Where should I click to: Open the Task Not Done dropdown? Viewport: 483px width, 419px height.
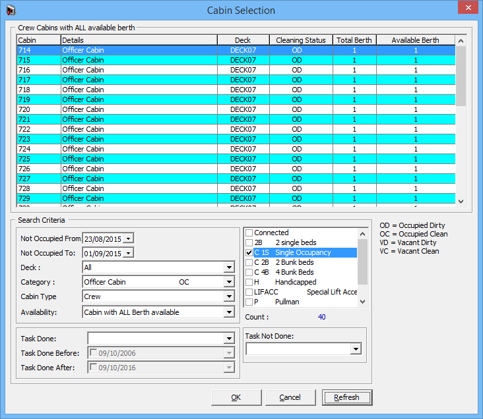pyautogui.click(x=356, y=349)
